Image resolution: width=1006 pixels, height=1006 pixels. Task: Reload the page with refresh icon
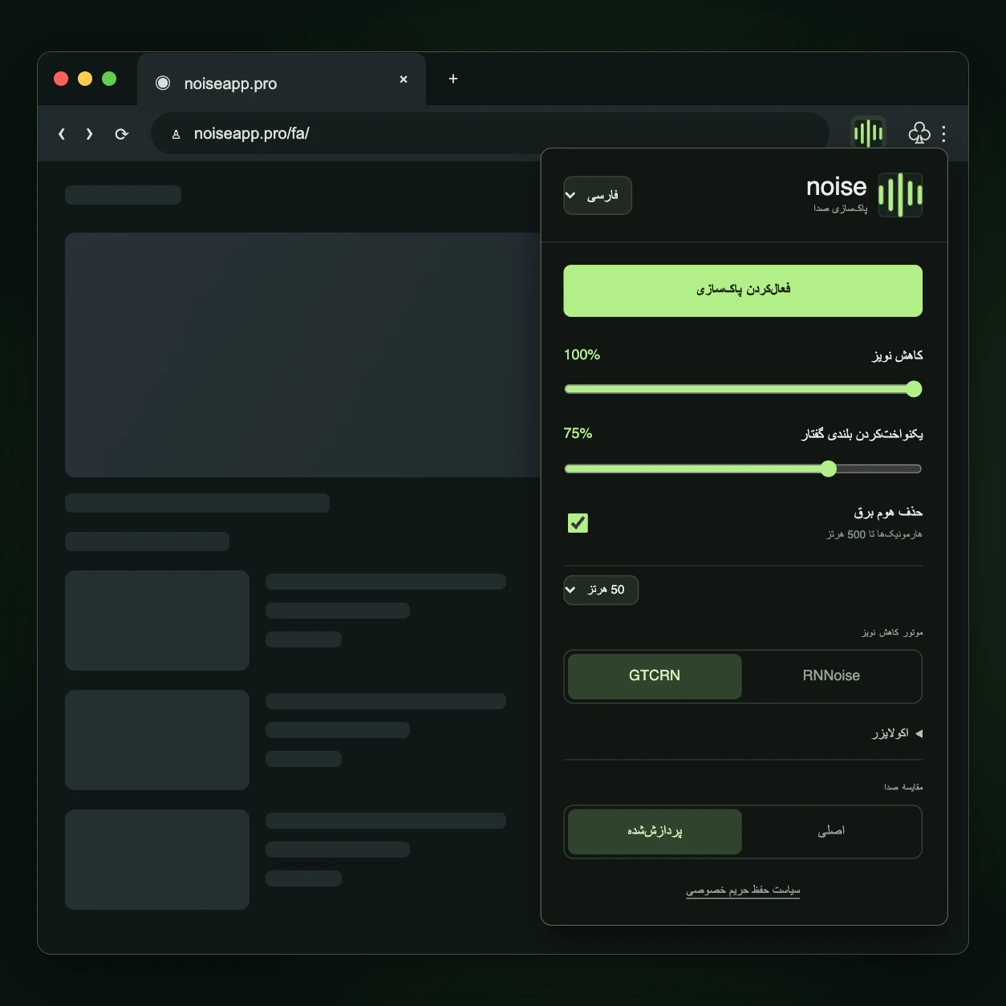tap(122, 134)
